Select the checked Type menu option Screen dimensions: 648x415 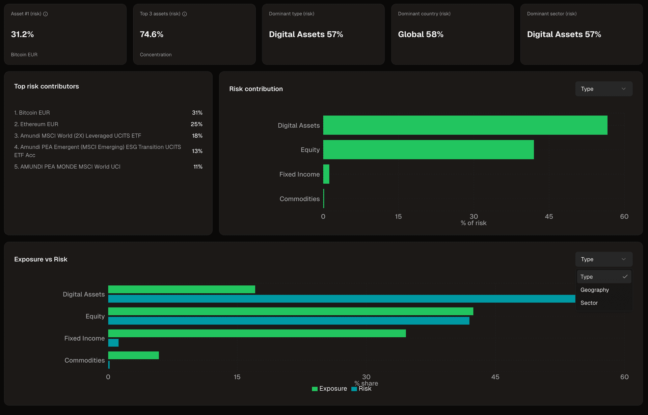point(587,277)
